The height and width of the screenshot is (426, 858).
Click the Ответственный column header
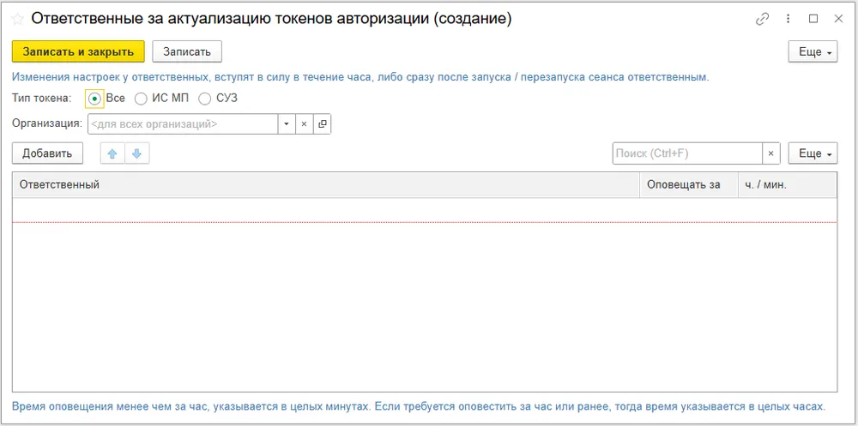point(325,185)
